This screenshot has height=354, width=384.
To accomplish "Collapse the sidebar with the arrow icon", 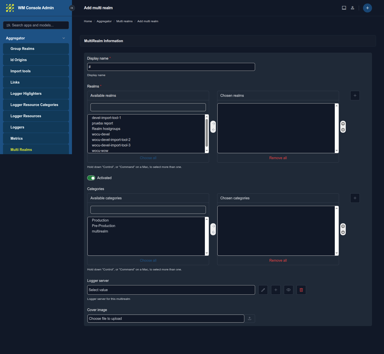I will click(72, 8).
